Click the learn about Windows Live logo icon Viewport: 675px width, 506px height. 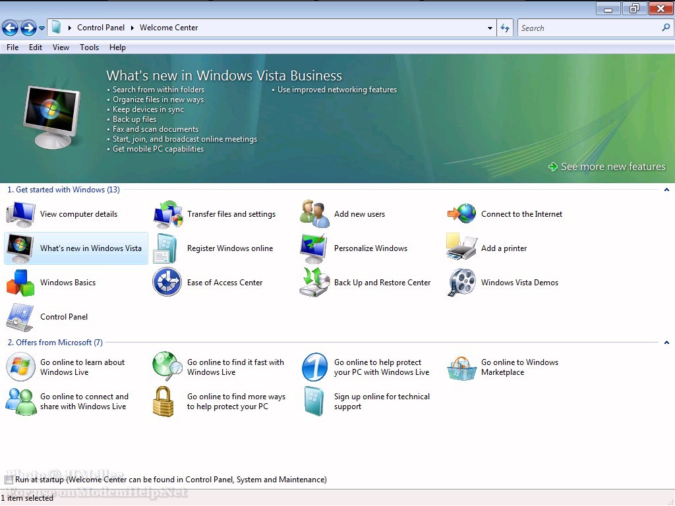click(20, 367)
